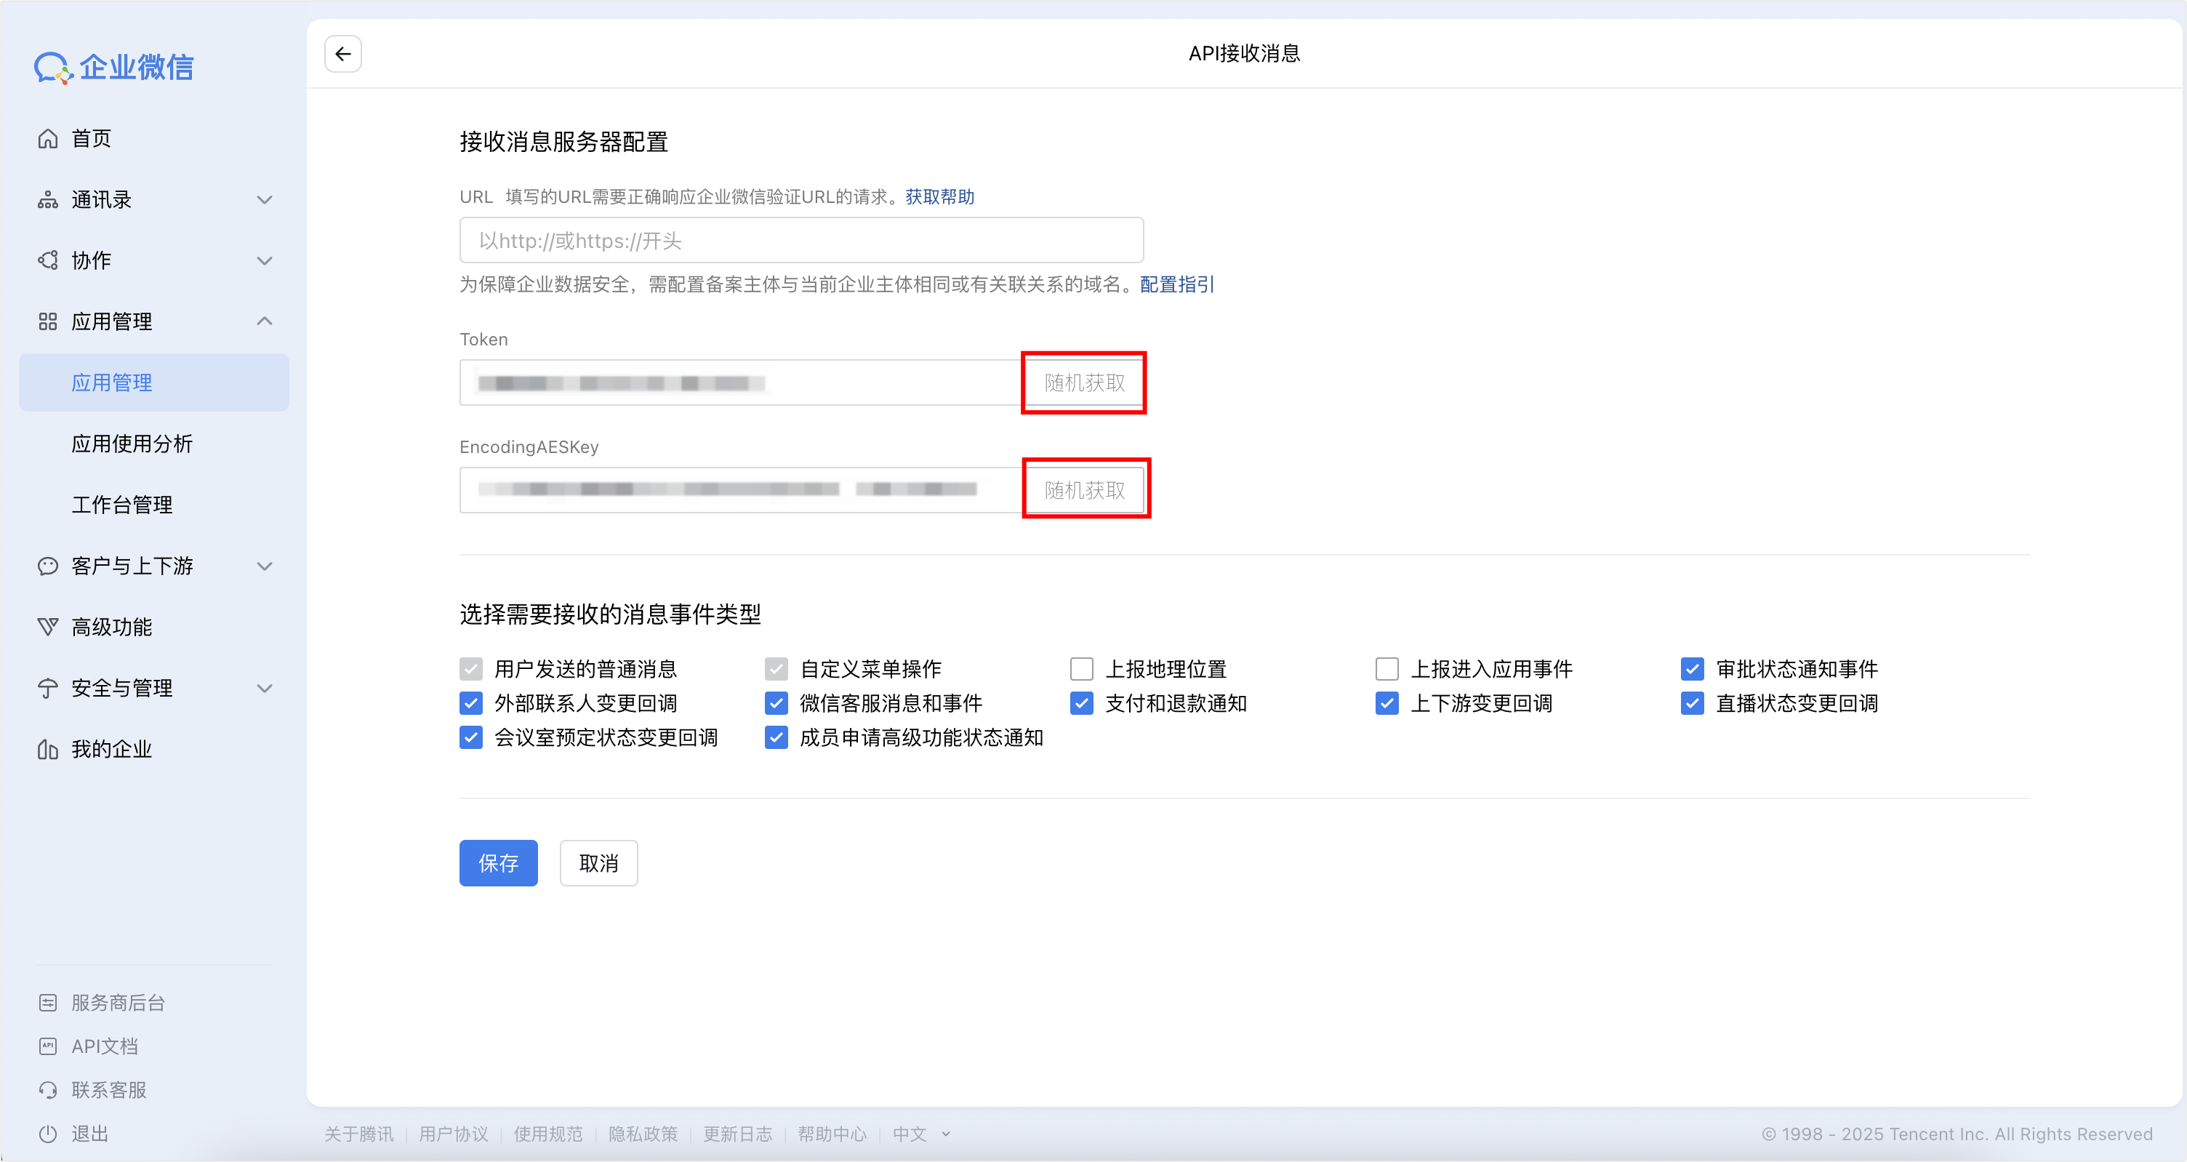Screen dimensions: 2187x1162
Task: Click the 首页 home icon
Action: (49, 138)
